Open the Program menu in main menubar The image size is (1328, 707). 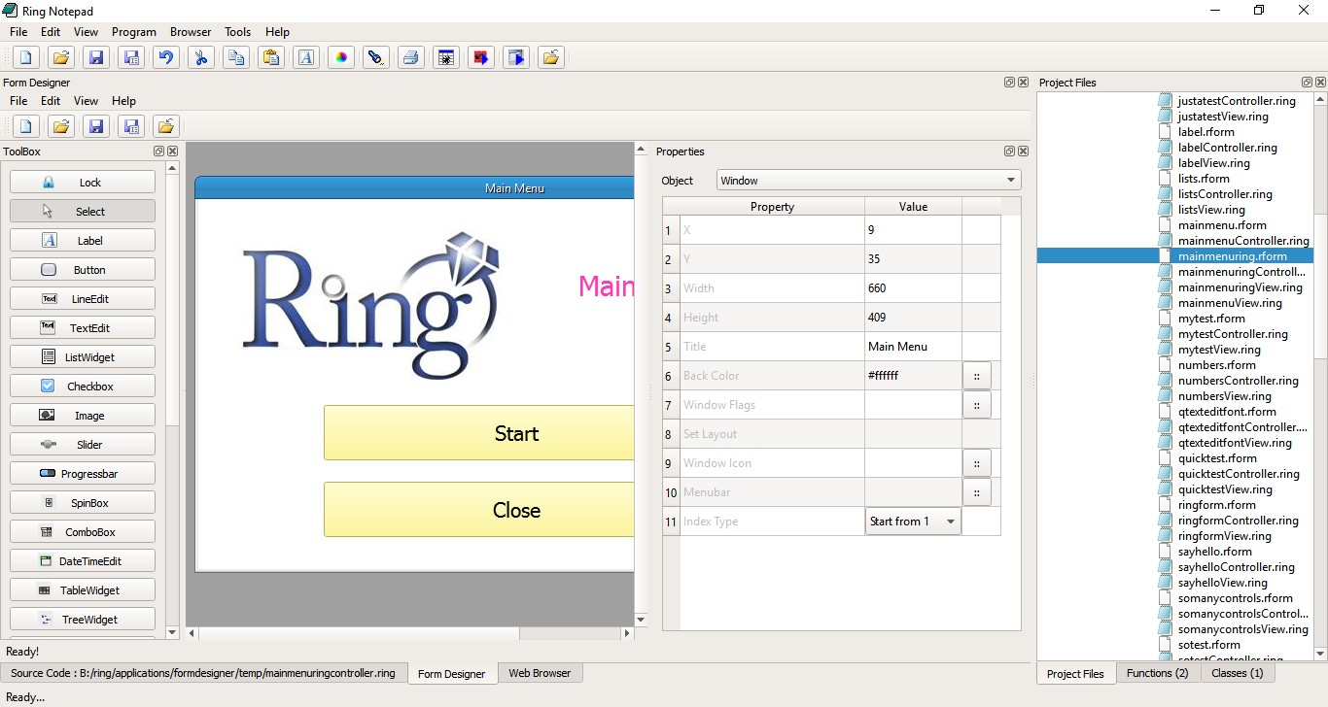point(134,32)
